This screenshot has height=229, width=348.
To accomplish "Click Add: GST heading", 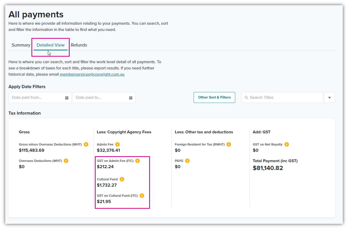I will click(262, 132).
